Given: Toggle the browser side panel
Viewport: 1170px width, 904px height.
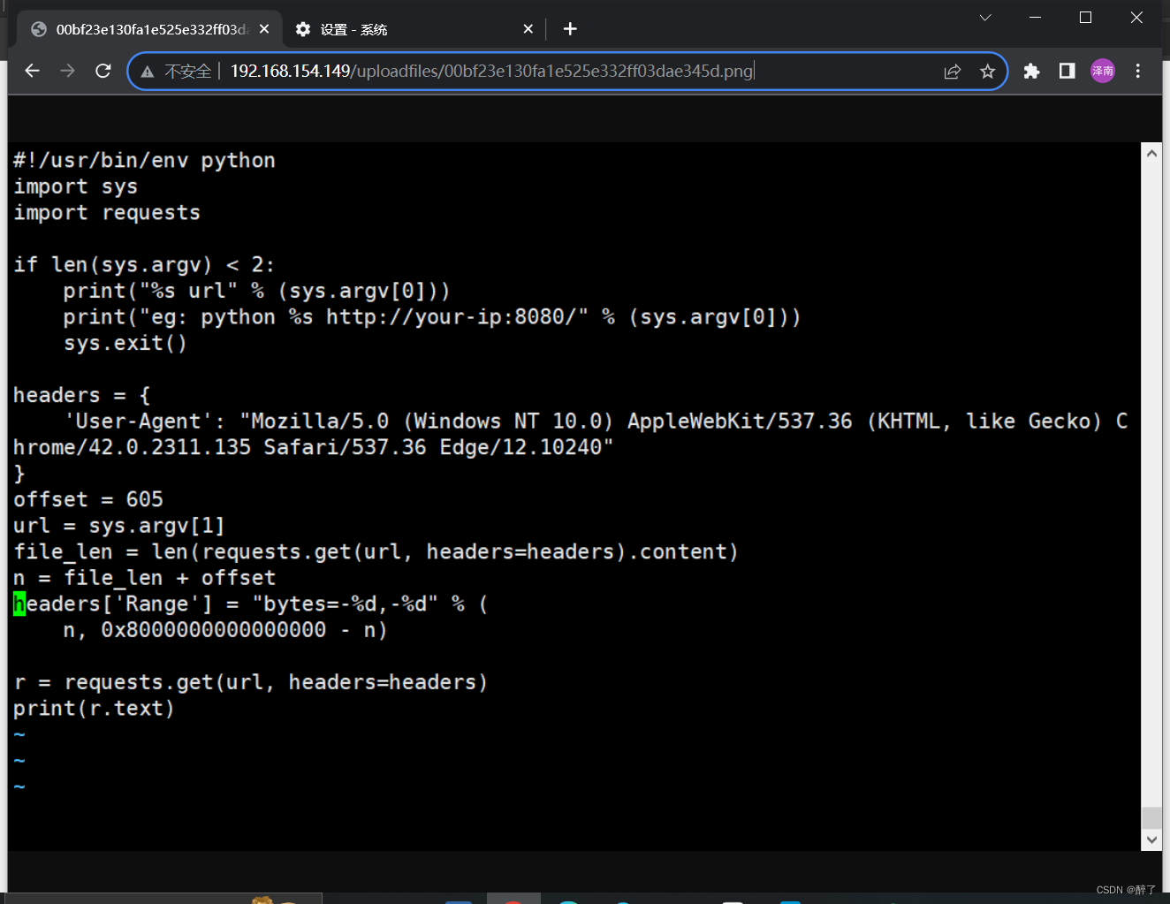Looking at the screenshot, I should 1067,71.
